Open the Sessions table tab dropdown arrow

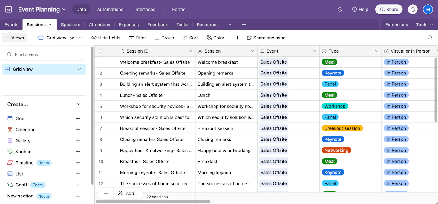[50, 25]
